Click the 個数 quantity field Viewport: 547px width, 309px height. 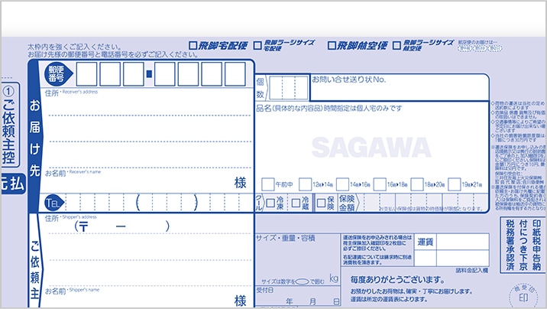289,88
